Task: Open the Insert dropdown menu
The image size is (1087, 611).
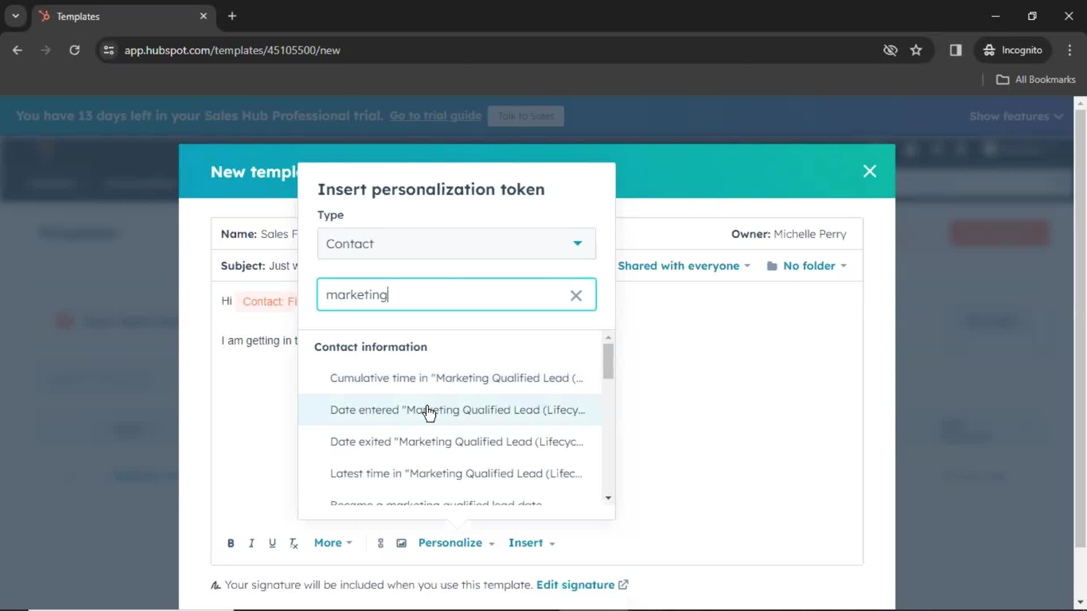Action: [530, 543]
